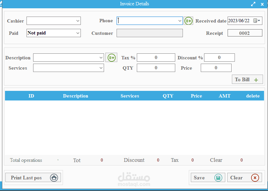
Task: Click the Tax % input field
Action: (x=156, y=57)
